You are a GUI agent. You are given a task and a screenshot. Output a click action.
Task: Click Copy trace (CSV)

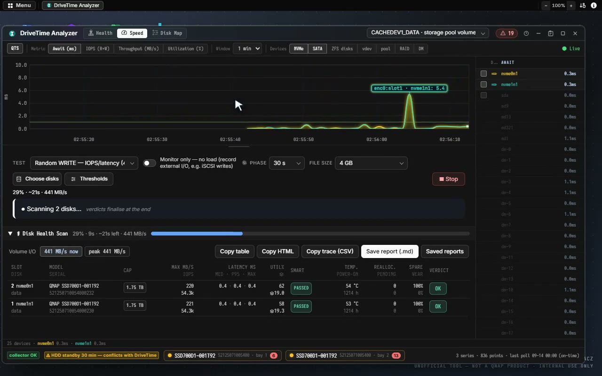[330, 251]
